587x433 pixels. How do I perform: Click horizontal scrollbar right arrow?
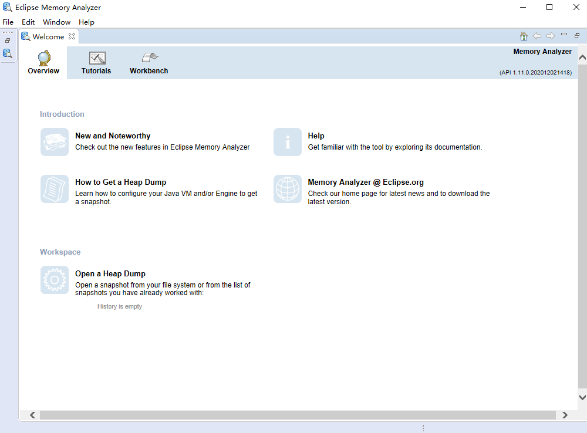[x=565, y=415]
